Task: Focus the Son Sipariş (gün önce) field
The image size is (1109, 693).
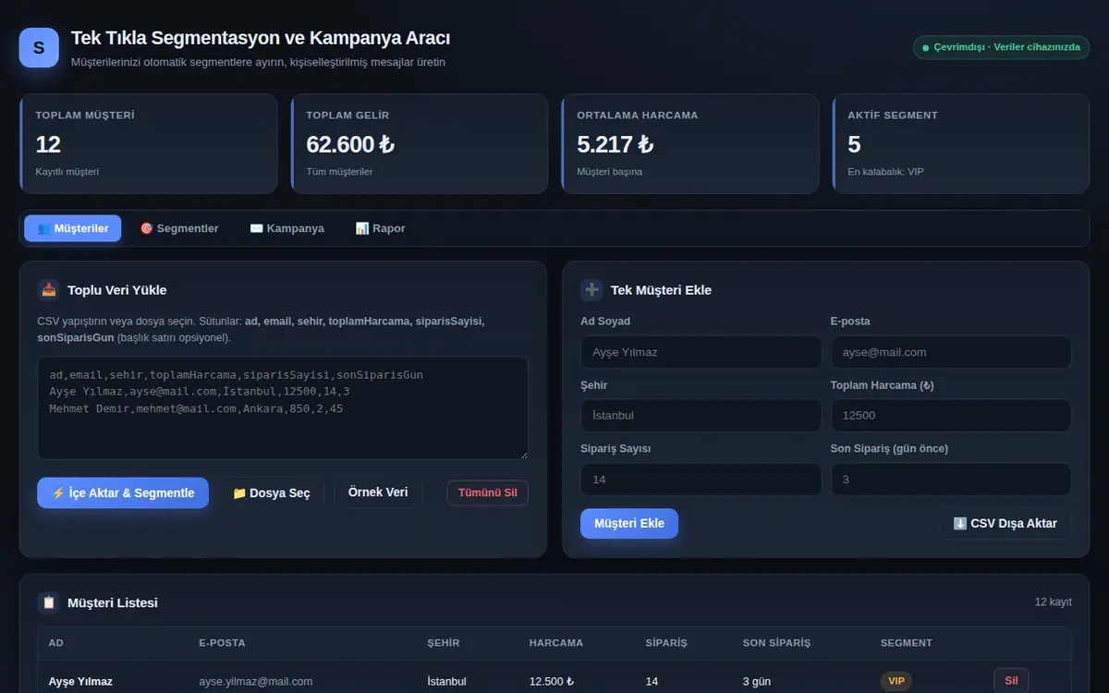Action: coord(951,480)
